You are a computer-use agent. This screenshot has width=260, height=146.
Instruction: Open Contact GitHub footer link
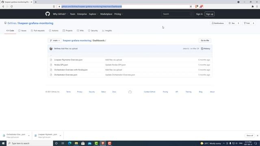point(149,92)
